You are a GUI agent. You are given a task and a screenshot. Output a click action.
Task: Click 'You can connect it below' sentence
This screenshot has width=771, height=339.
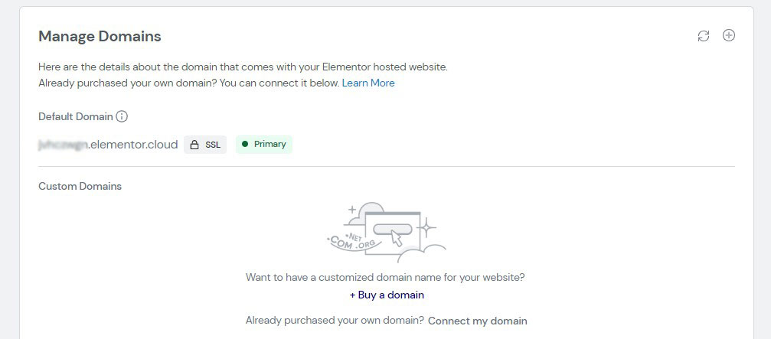[x=279, y=83]
